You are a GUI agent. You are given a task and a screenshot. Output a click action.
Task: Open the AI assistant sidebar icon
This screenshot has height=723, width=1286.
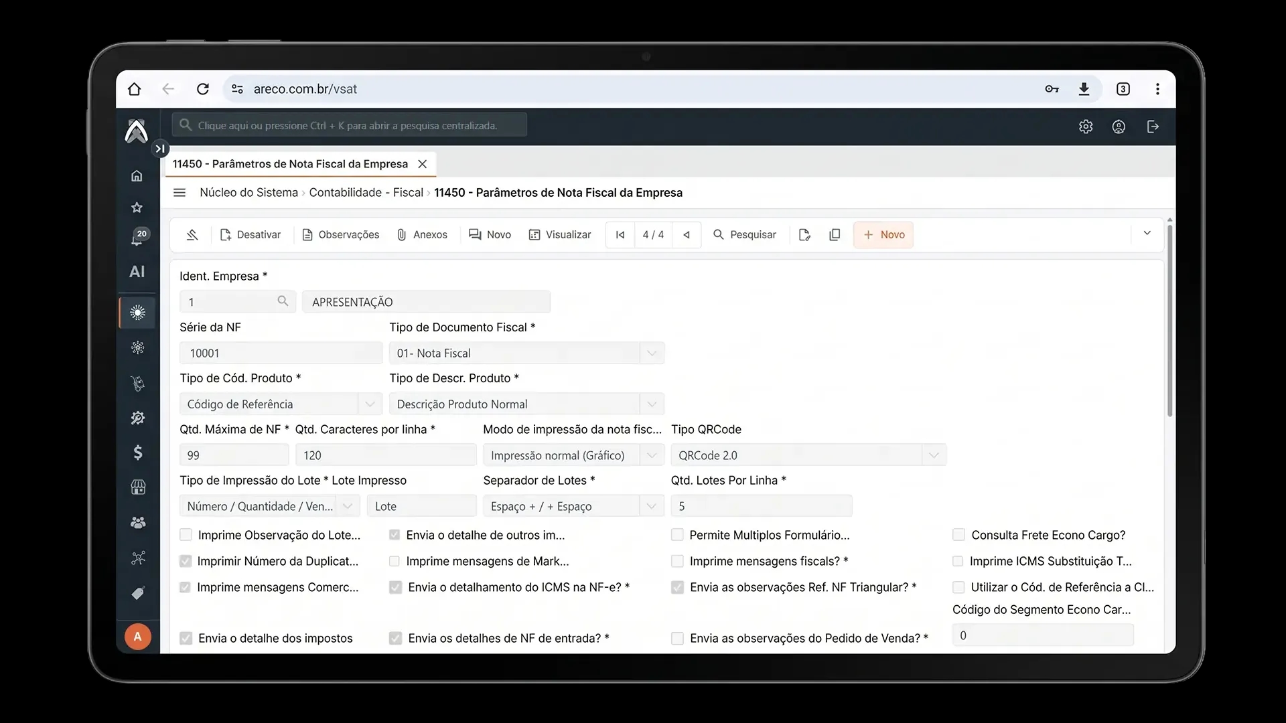click(137, 272)
